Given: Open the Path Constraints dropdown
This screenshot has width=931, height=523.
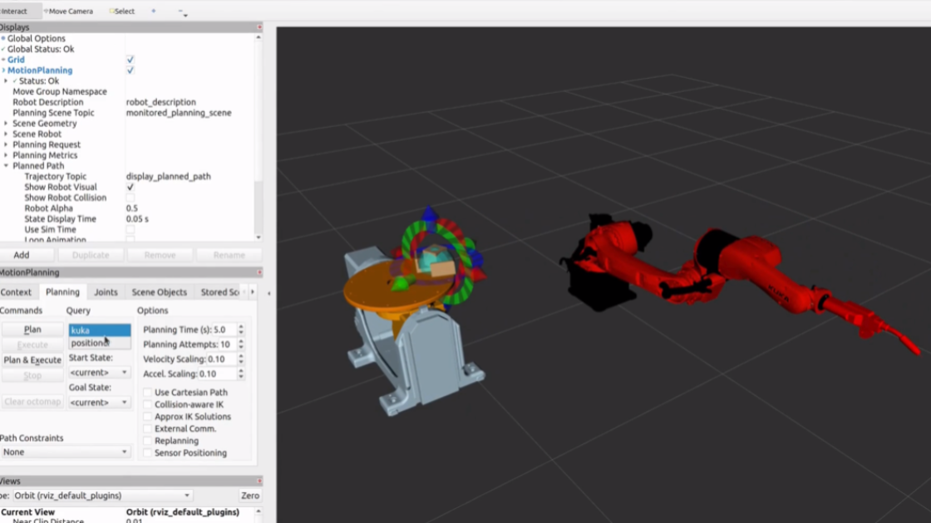Looking at the screenshot, I should (x=66, y=452).
